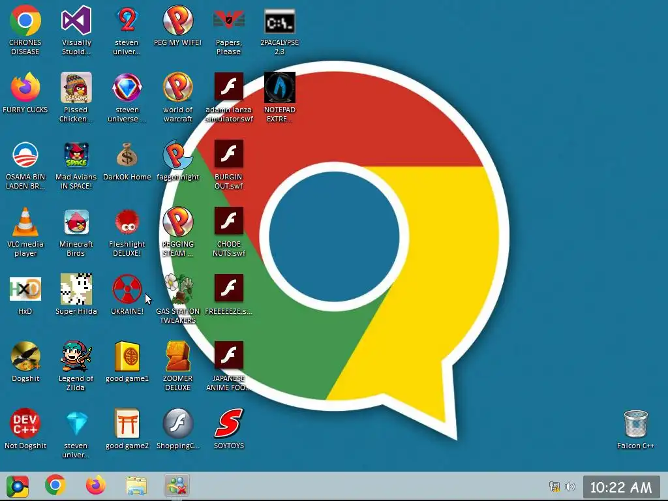Screen dimensions: 668x501
Task: Select the Fleshlight DELUXE! red fuzzy icon
Action: pyautogui.click(x=127, y=222)
